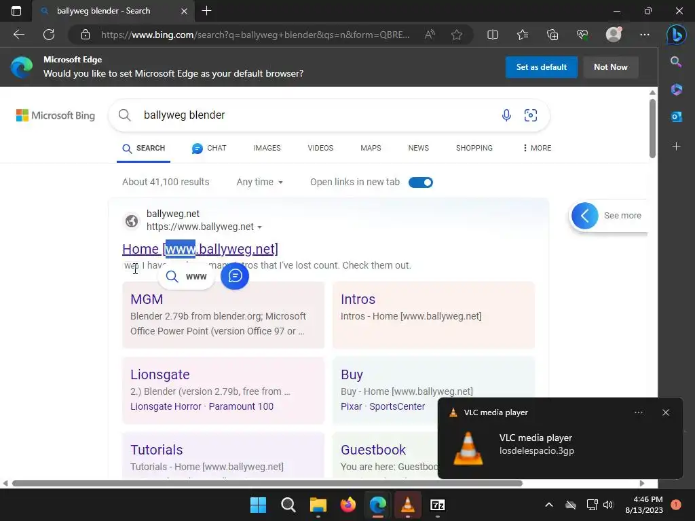Screen dimensions: 695x521
Task: Go back using the browser back arrow
Action: tap(18, 35)
